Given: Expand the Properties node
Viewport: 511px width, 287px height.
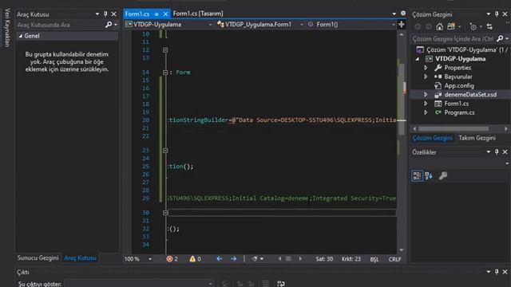Looking at the screenshot, I should pyautogui.click(x=426, y=68).
